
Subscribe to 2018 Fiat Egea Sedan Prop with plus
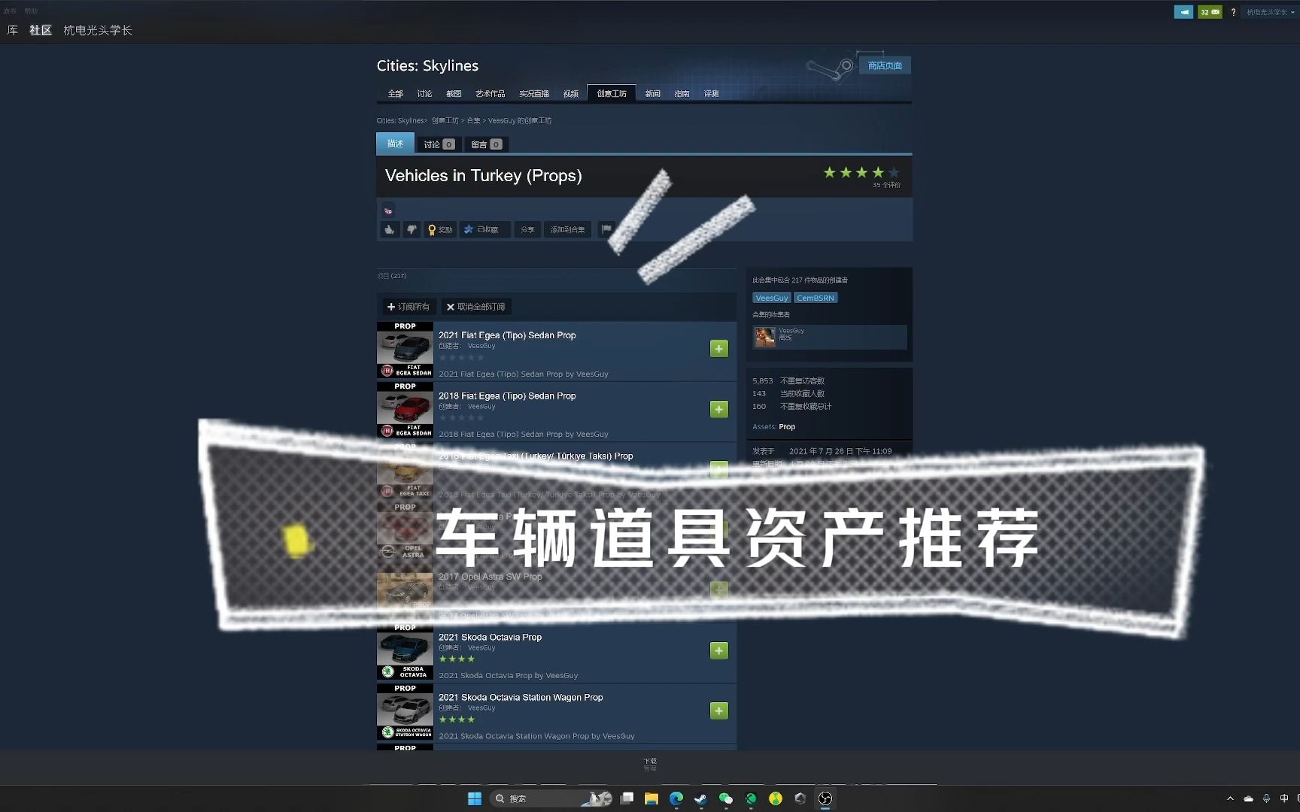[x=719, y=409]
